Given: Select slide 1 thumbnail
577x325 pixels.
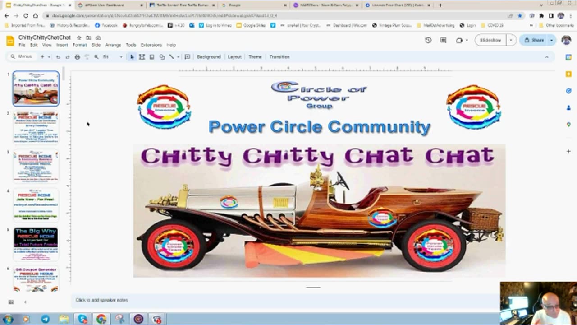Looking at the screenshot, I should click(36, 88).
